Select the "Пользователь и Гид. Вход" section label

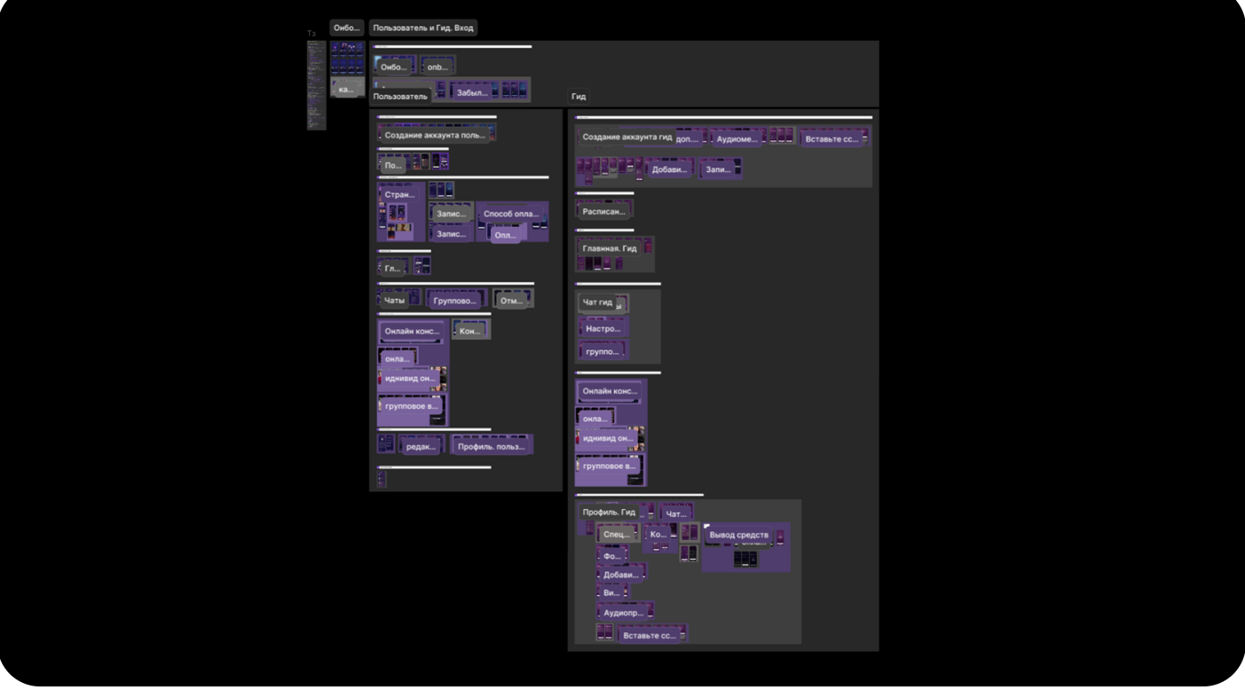[x=423, y=28]
